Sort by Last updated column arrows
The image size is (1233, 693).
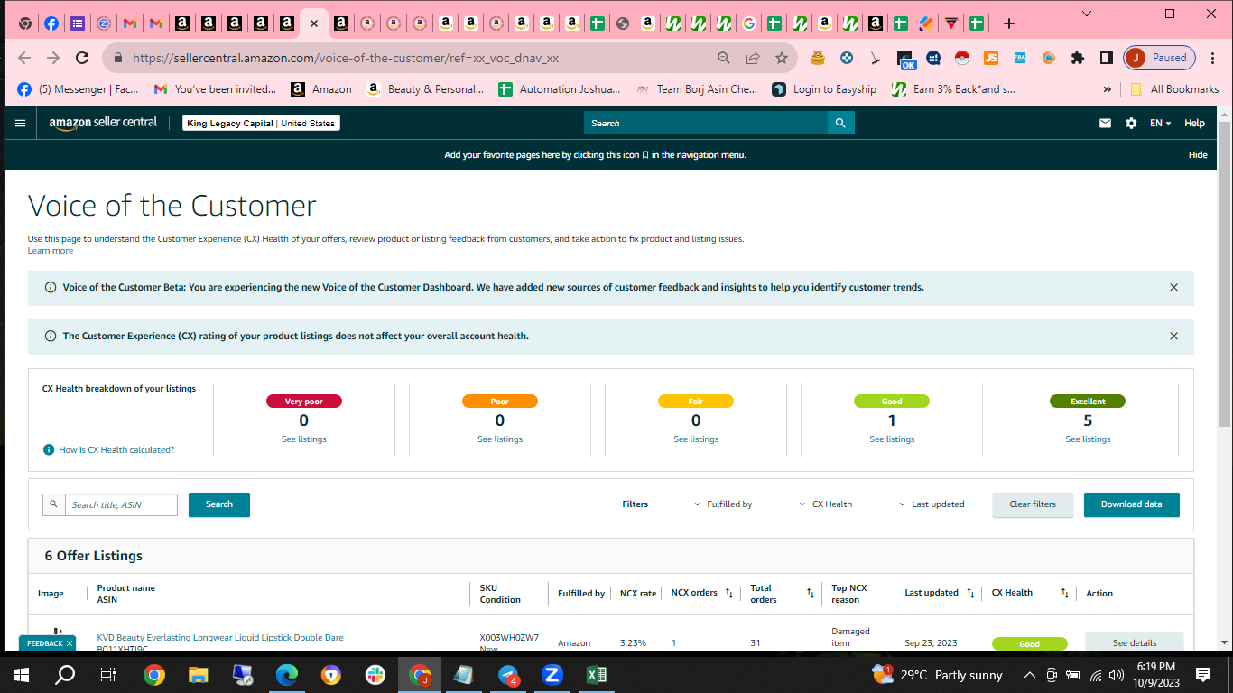[970, 593]
